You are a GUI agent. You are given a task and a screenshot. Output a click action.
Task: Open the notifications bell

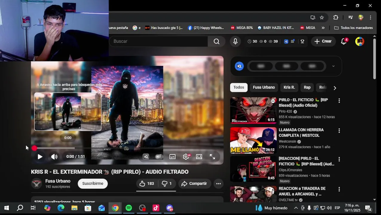[x=344, y=41]
